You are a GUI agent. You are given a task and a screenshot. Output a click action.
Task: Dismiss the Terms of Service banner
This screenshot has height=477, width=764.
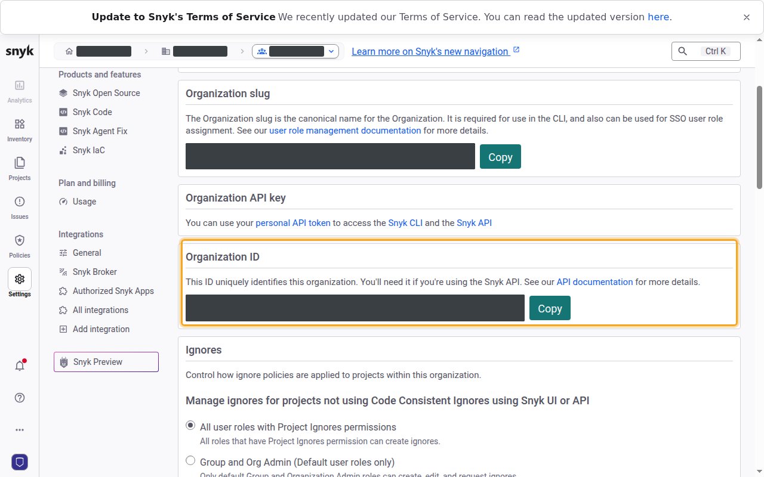click(746, 17)
